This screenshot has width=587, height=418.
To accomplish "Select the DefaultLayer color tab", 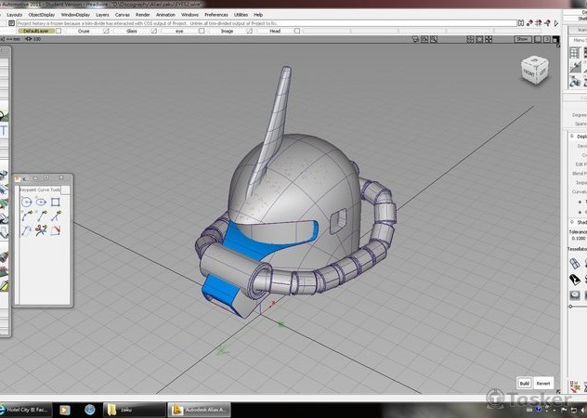I will [x=35, y=31].
